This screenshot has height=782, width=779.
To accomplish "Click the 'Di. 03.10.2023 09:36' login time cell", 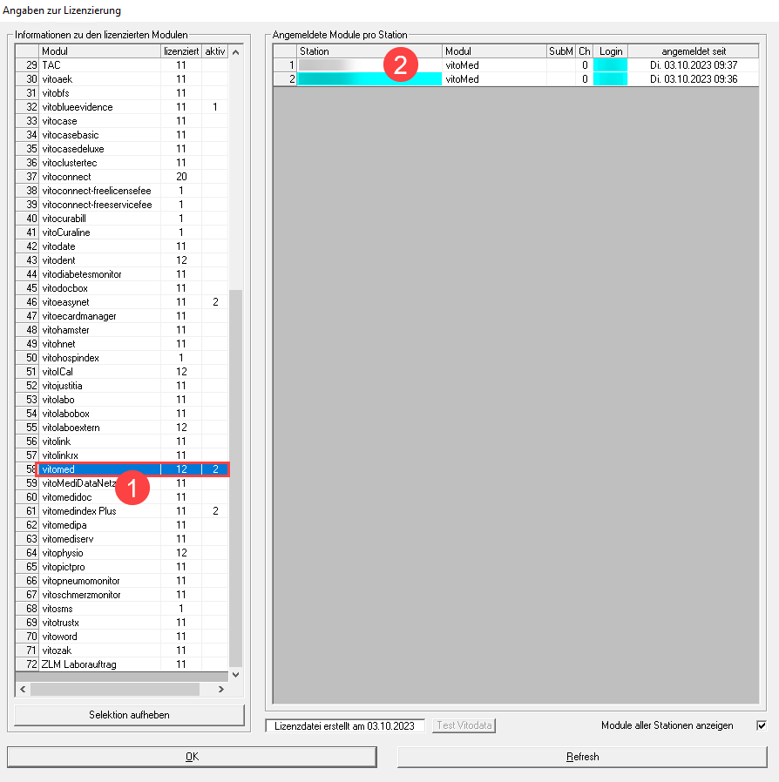I will pyautogui.click(x=693, y=79).
